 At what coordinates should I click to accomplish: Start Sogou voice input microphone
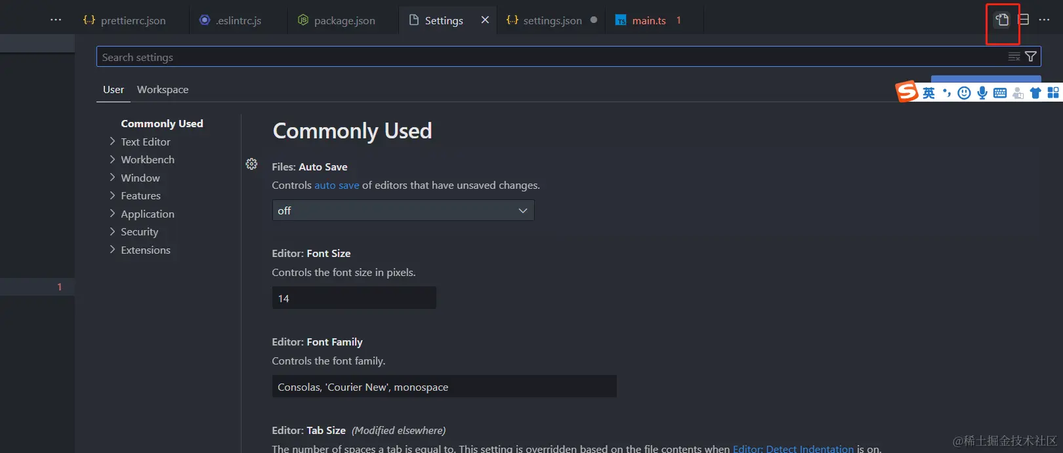982,93
